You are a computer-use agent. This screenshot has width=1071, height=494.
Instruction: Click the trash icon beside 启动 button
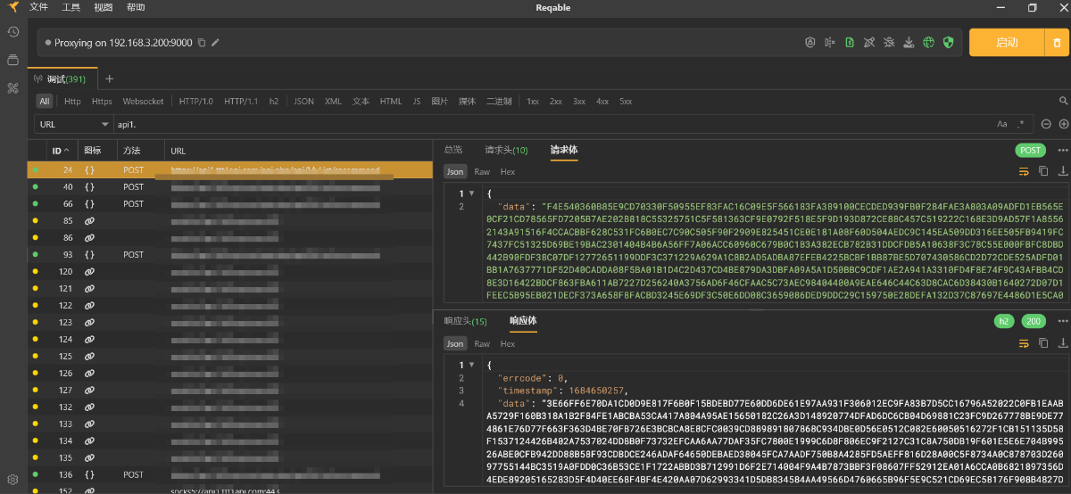(x=1057, y=42)
